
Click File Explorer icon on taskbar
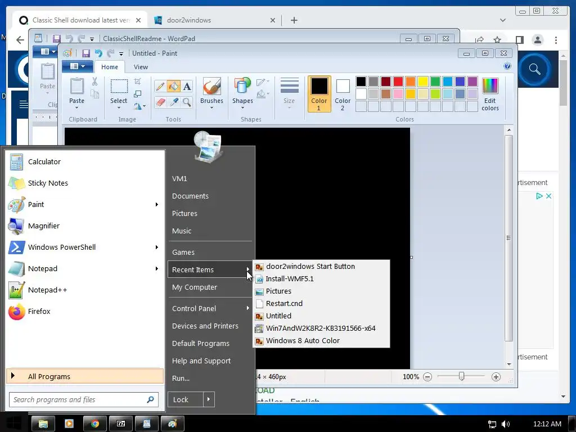click(x=43, y=424)
